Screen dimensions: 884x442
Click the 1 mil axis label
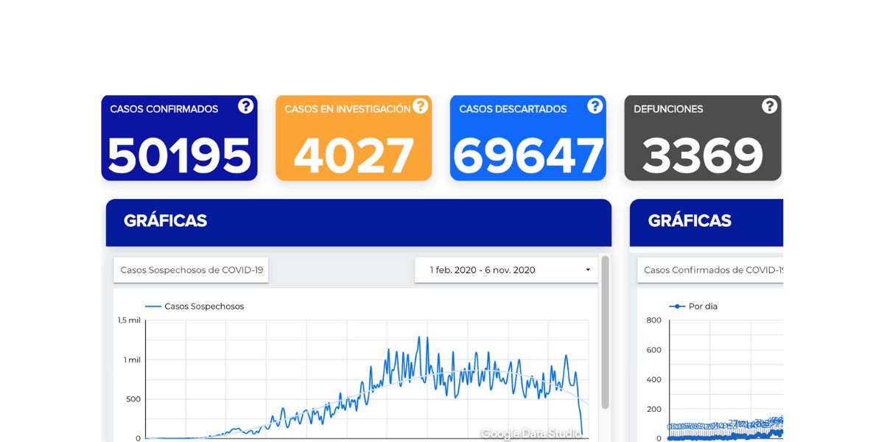[132, 359]
